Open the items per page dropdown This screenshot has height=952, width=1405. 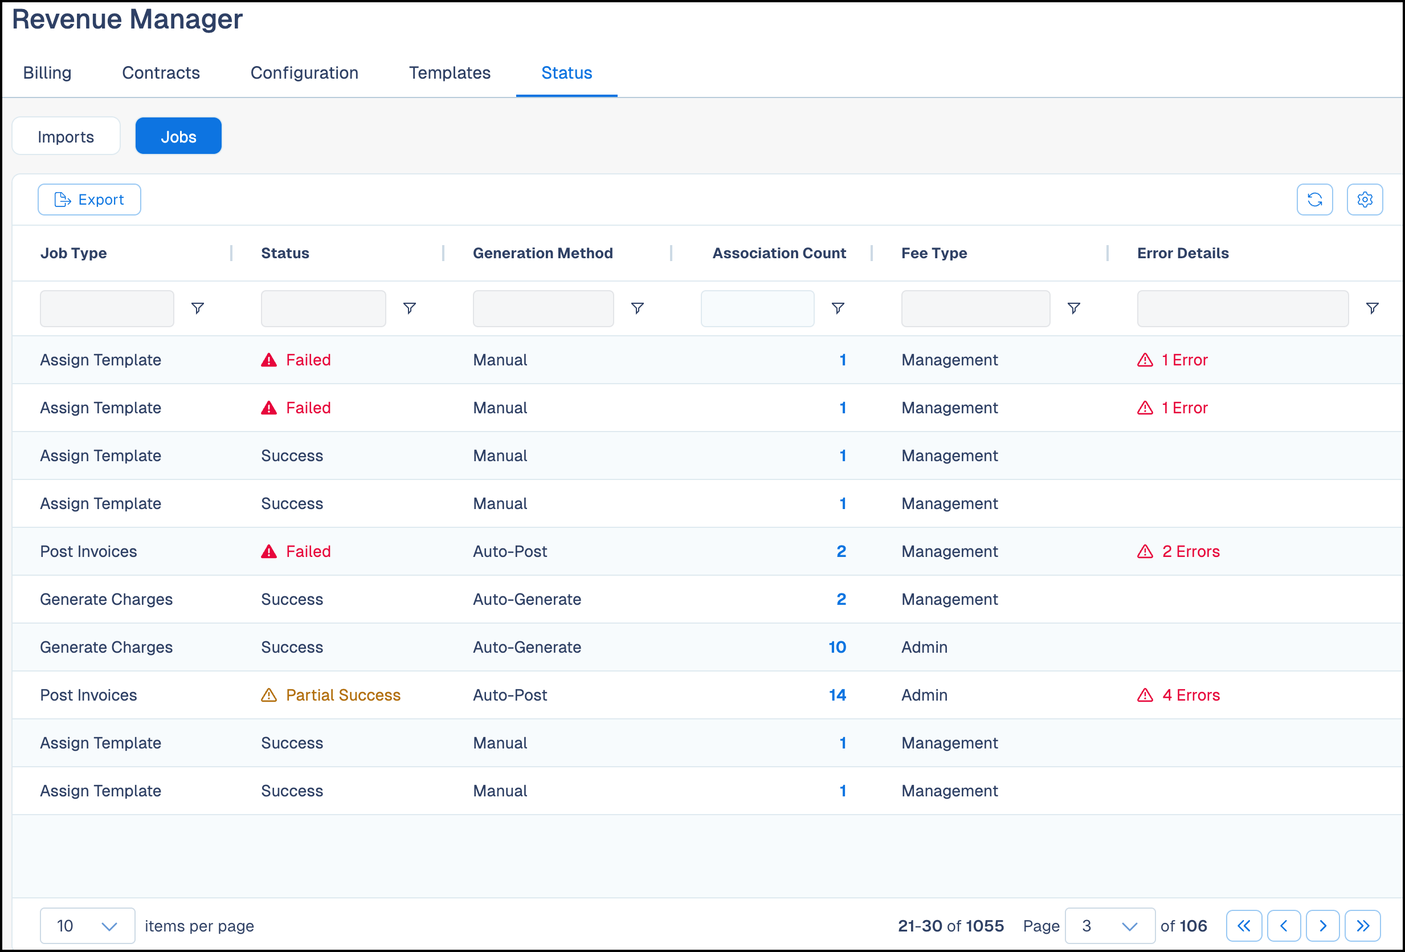coord(87,925)
